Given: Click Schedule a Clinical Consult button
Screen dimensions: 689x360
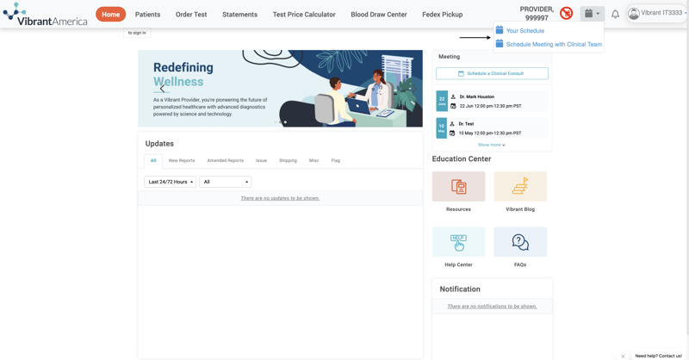Looking at the screenshot, I should tap(492, 73).
